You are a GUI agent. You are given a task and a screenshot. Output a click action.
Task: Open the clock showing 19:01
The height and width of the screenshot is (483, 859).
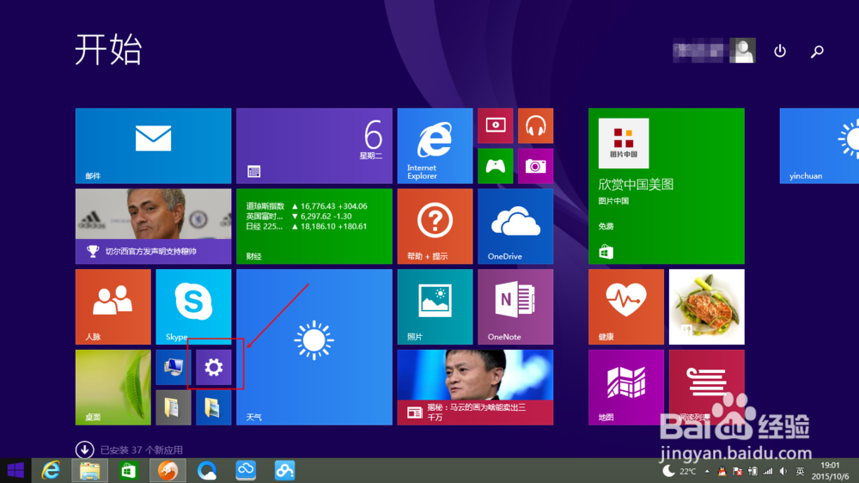point(830,471)
